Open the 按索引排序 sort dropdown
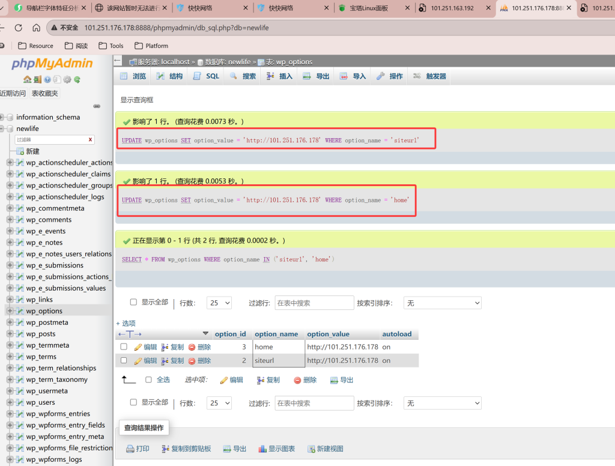The width and height of the screenshot is (615, 466). click(x=443, y=303)
